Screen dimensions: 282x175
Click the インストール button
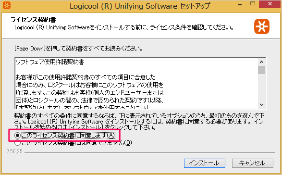[205, 163]
